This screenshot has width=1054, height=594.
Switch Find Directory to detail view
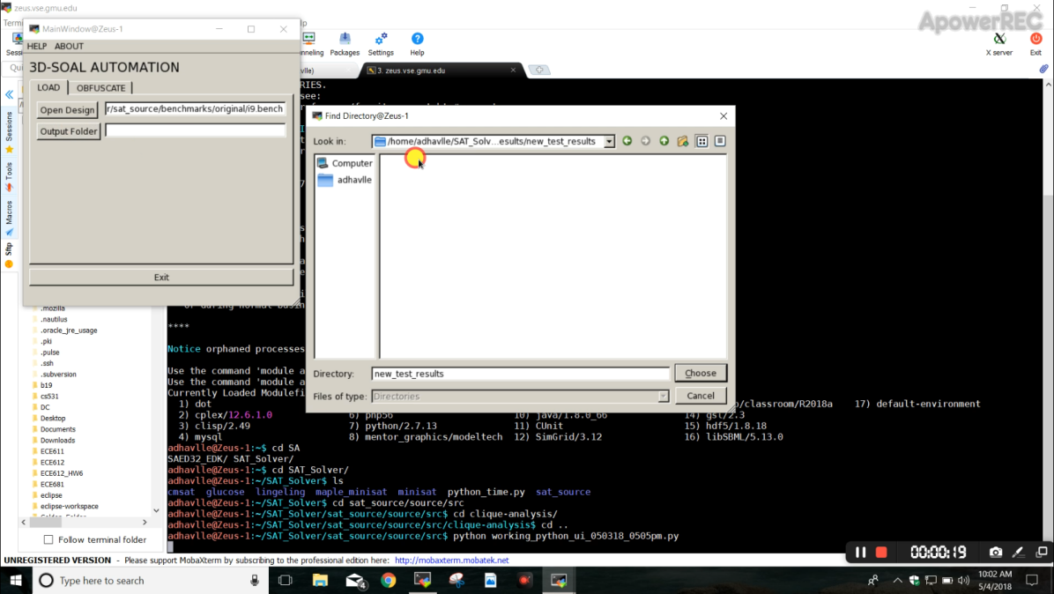coord(720,141)
